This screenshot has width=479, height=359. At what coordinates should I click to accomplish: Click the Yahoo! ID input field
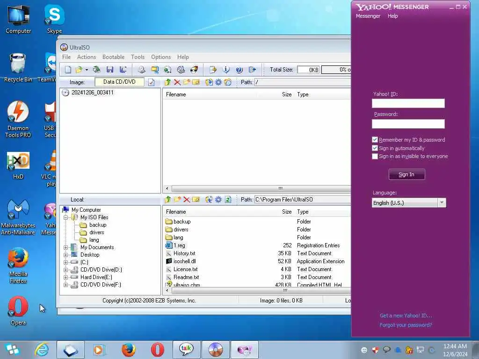click(x=408, y=103)
